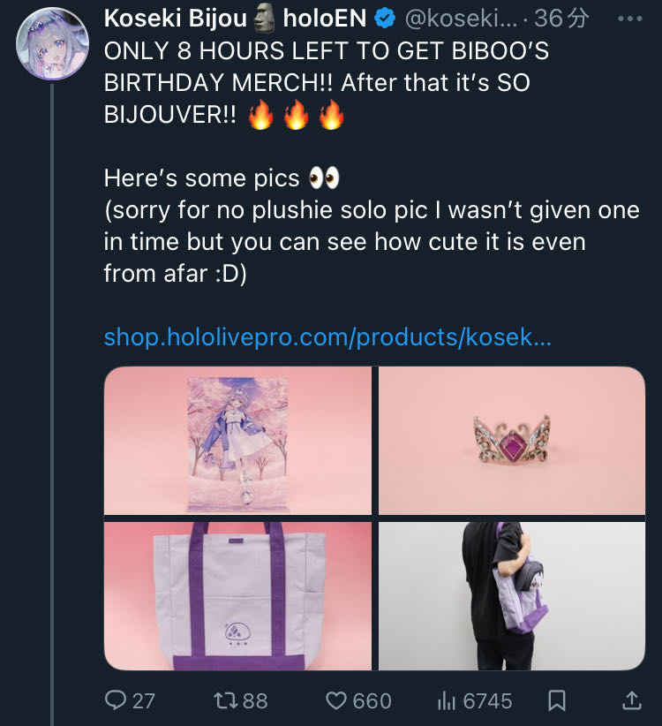View tweet analytics bar chart icon
This screenshot has width=662, height=726.
(x=447, y=700)
